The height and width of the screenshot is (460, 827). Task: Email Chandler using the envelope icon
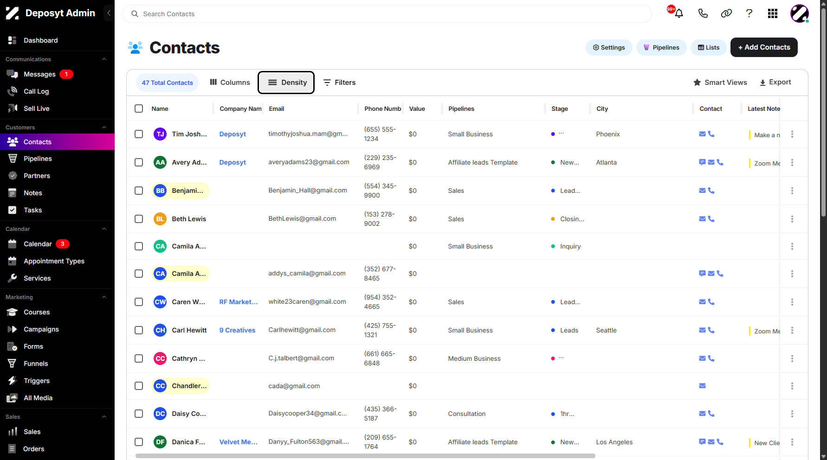[x=702, y=386]
